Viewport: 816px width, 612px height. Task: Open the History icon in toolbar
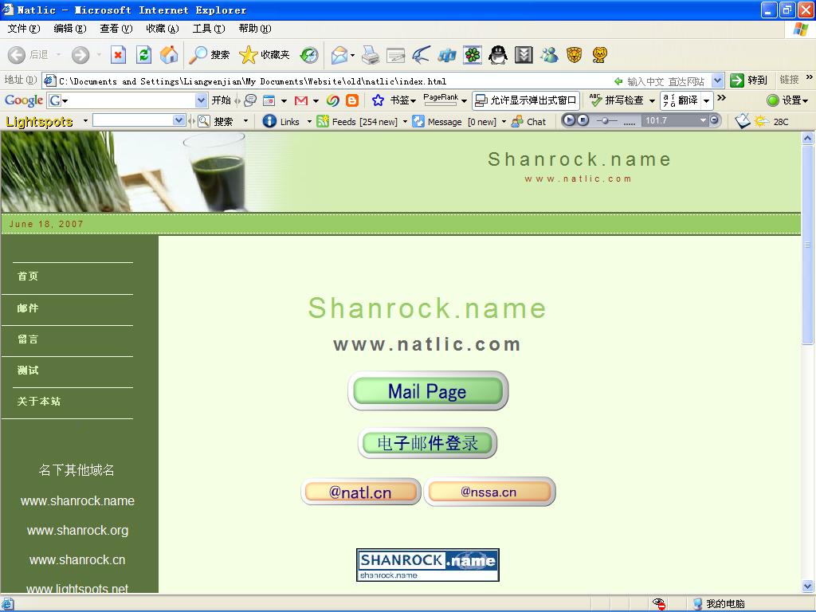click(309, 55)
